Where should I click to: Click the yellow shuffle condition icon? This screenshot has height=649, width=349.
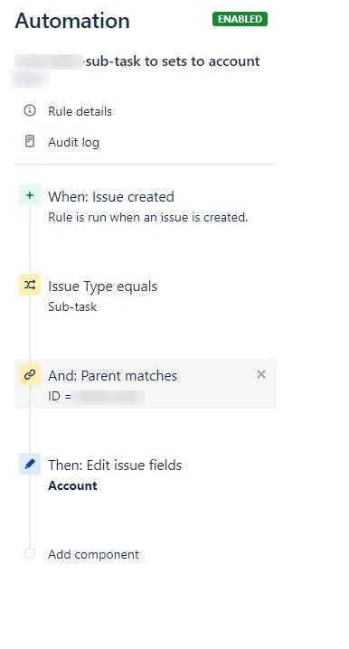coord(30,285)
